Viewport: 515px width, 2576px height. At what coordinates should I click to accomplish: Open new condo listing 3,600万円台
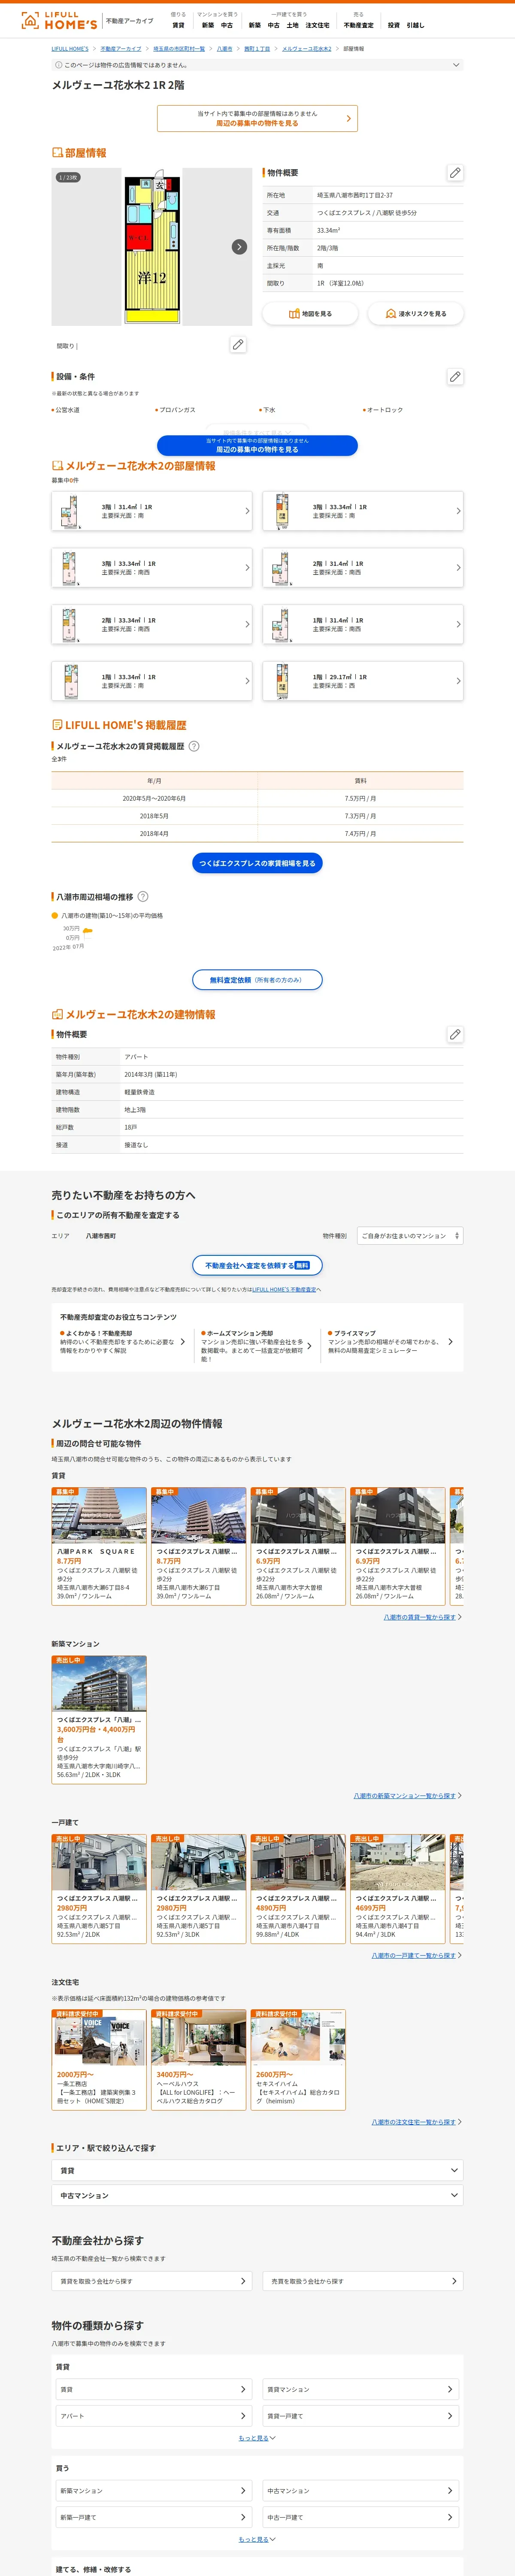(x=99, y=1720)
